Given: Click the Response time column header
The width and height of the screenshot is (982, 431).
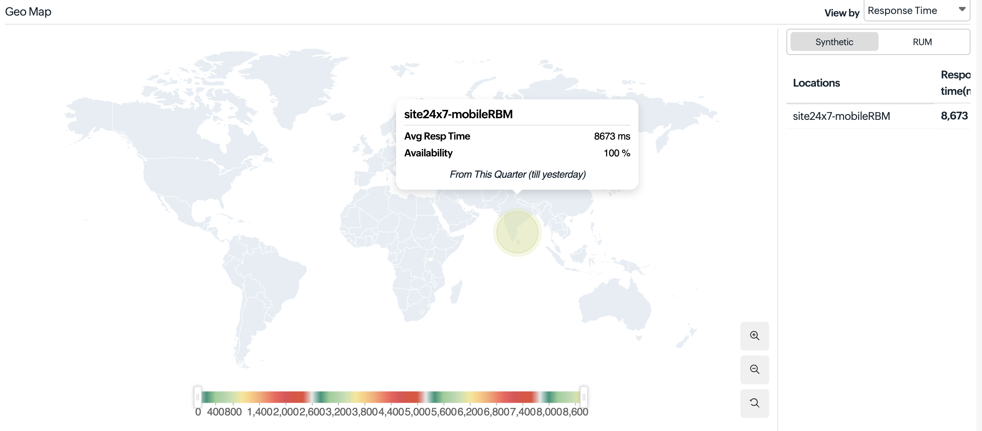Looking at the screenshot, I should 955,83.
